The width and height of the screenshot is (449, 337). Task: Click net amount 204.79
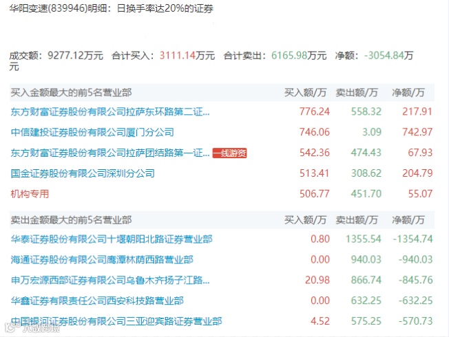pyautogui.click(x=417, y=173)
